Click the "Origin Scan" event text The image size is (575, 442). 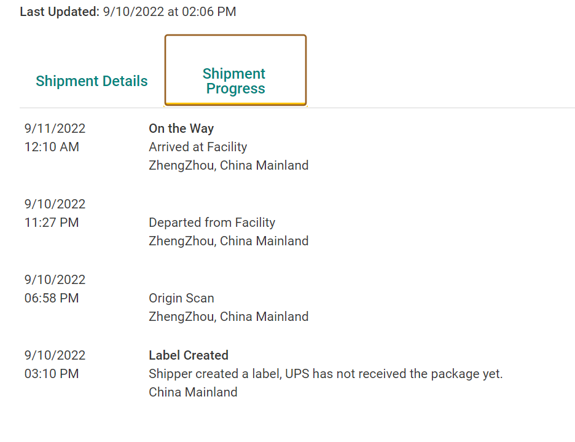pos(181,298)
